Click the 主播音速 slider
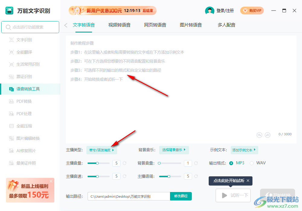Screen dimensions: 302x211 click(98, 176)
